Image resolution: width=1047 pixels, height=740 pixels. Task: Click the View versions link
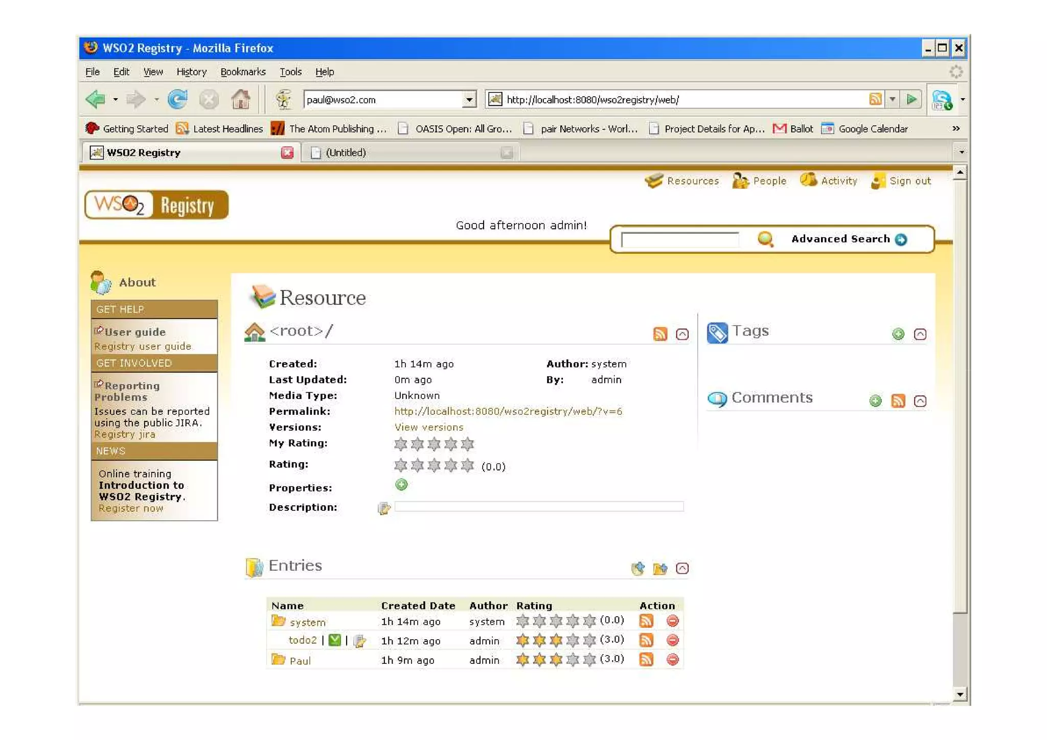tap(428, 427)
